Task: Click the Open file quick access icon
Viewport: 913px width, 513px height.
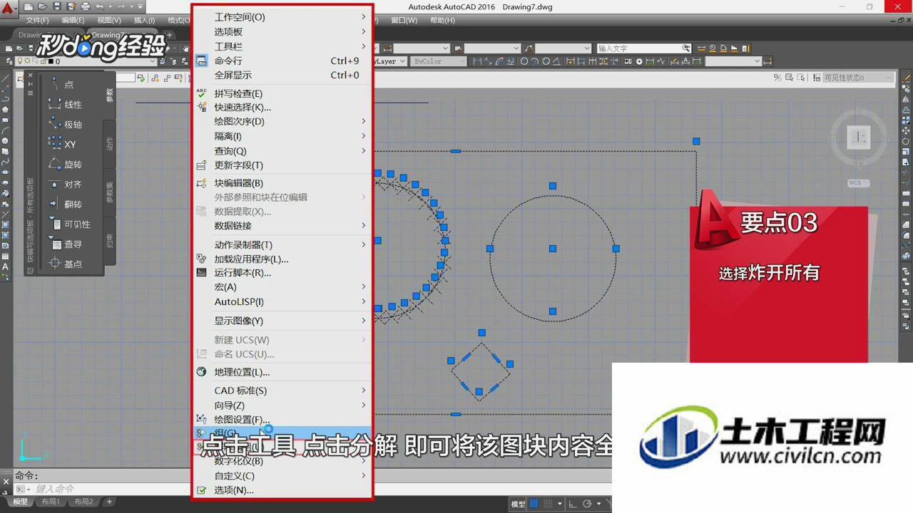Action: pos(43,6)
